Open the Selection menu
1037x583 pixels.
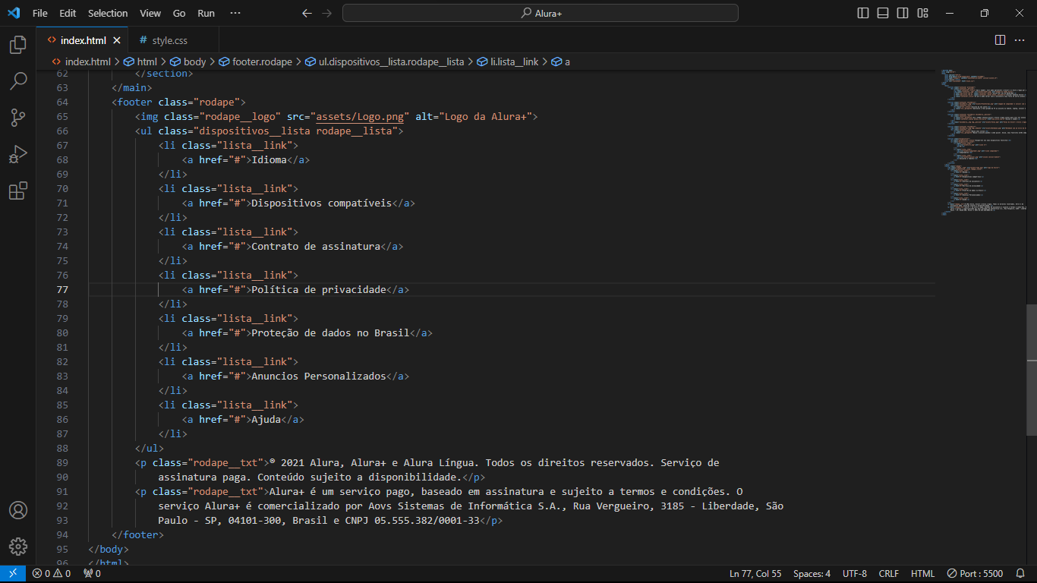pyautogui.click(x=108, y=13)
